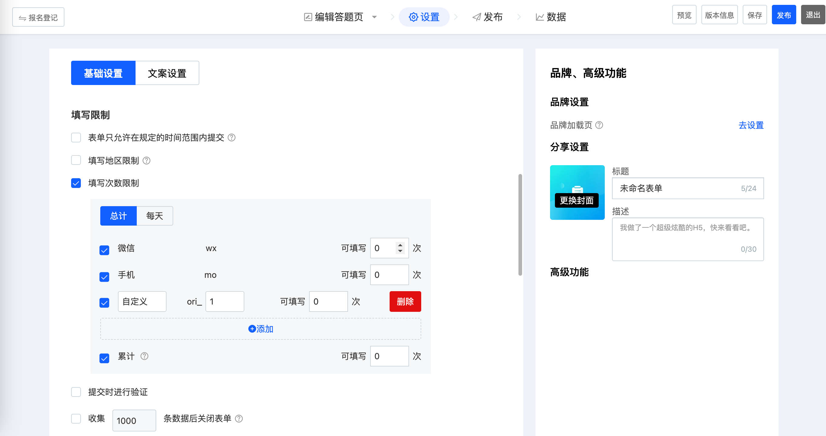826x436 pixels.
Task: Focus the 累计 可填写 count field
Action: pyautogui.click(x=389, y=356)
